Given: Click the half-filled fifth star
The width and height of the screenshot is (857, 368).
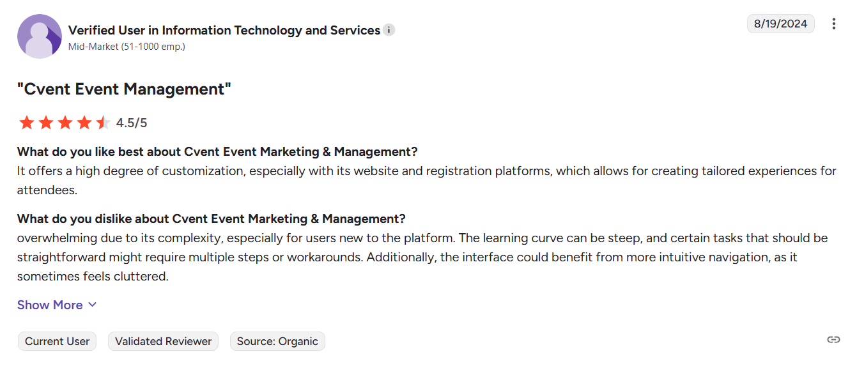Looking at the screenshot, I should 103,123.
